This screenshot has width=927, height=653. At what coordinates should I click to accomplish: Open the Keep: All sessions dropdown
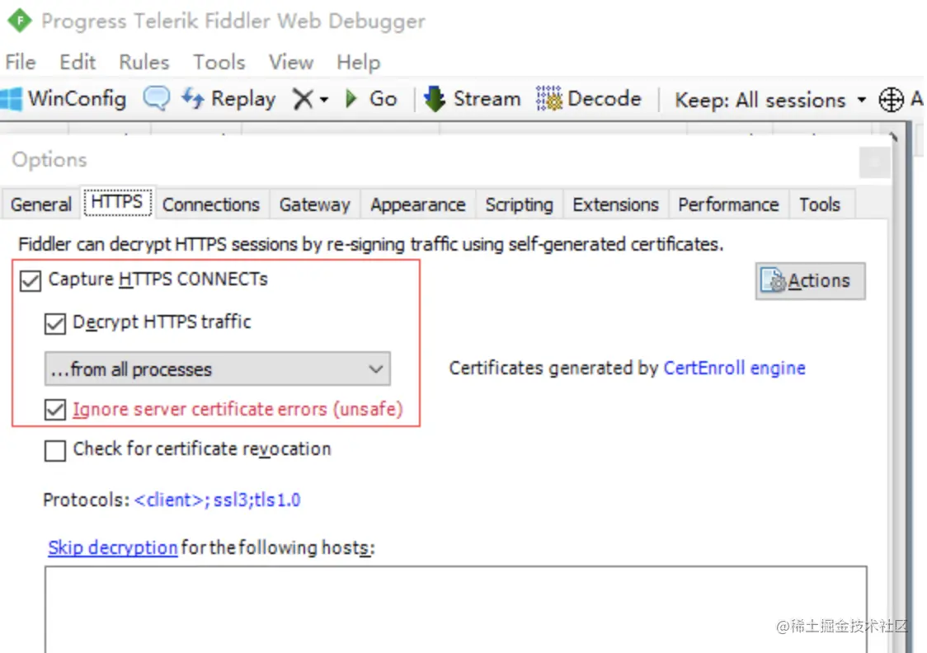861,100
